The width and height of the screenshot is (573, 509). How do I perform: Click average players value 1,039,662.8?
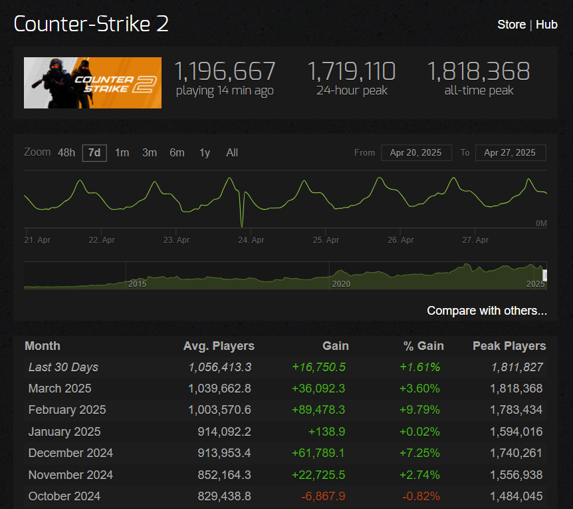pos(219,389)
